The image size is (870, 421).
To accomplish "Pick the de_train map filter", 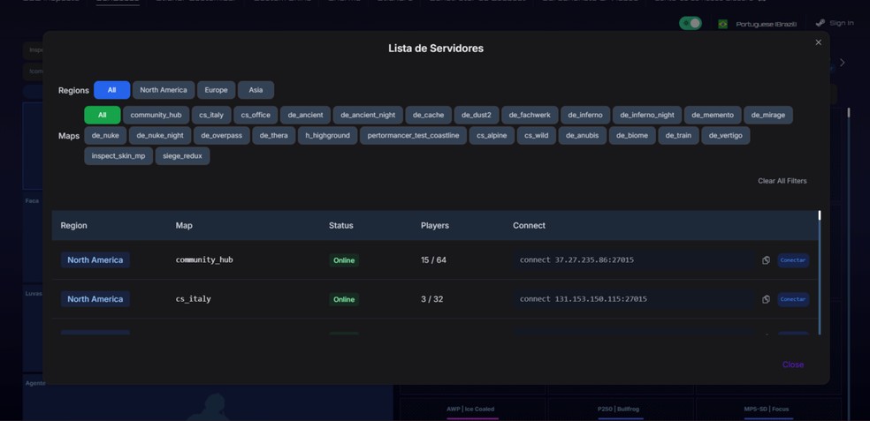I will (678, 135).
